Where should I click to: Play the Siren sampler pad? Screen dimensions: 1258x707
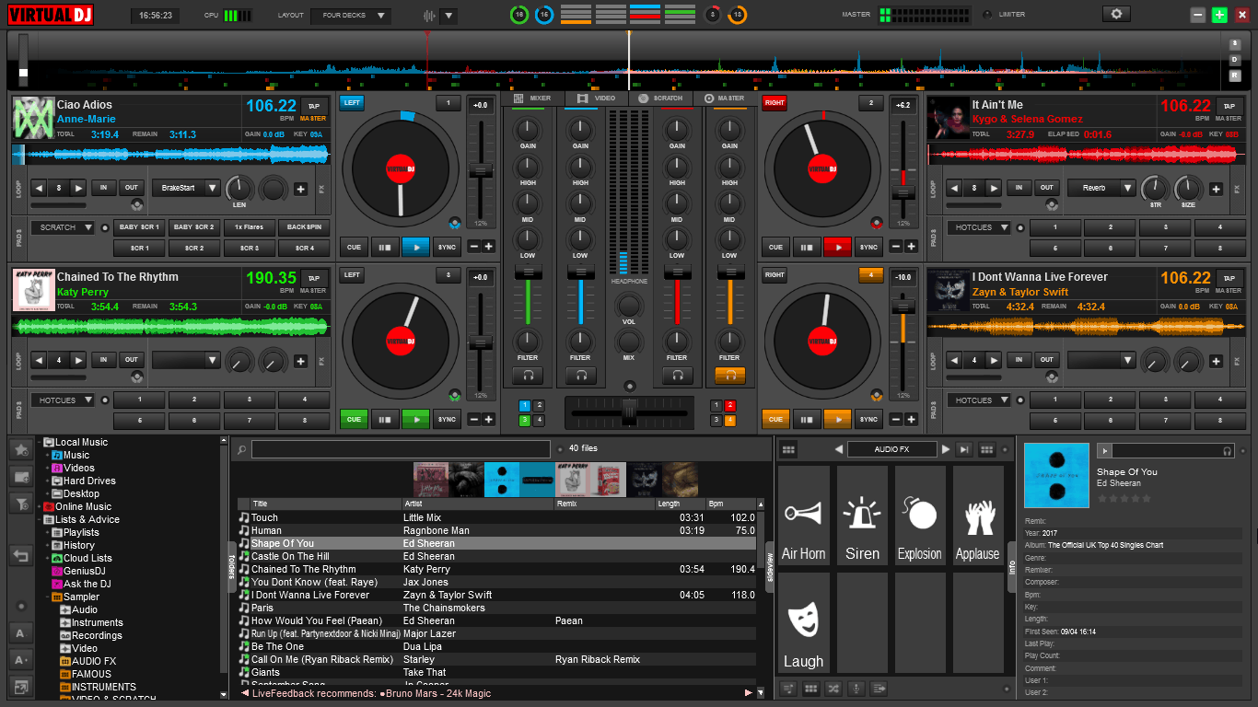point(861,514)
